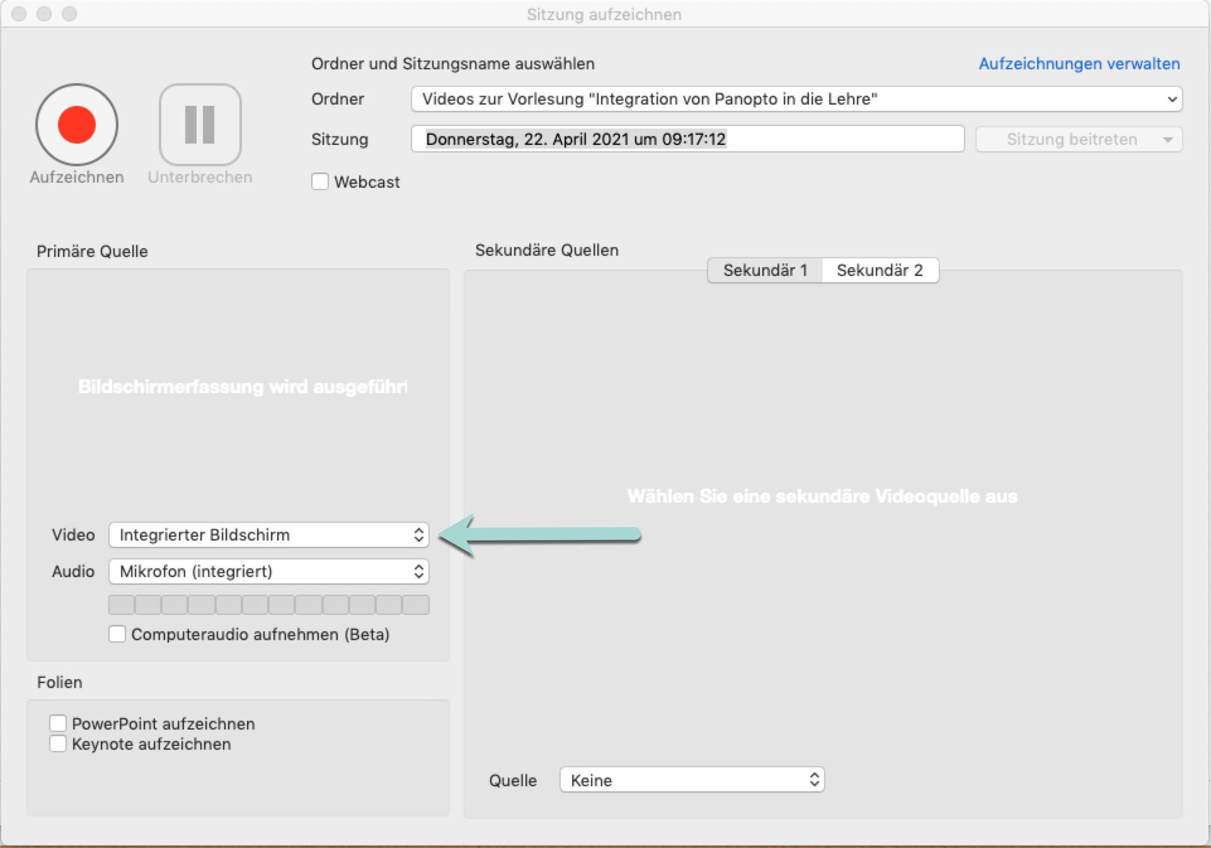Viewport: 1211px width, 848px height.
Task: Click the red Aufzeichnen record button
Action: pyautogui.click(x=76, y=125)
